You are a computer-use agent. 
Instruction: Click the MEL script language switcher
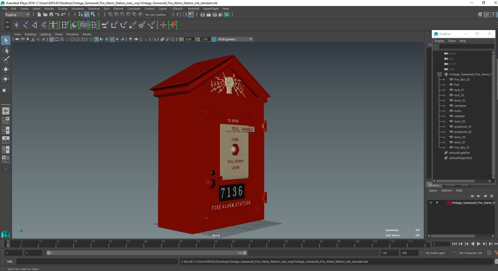pos(10,262)
